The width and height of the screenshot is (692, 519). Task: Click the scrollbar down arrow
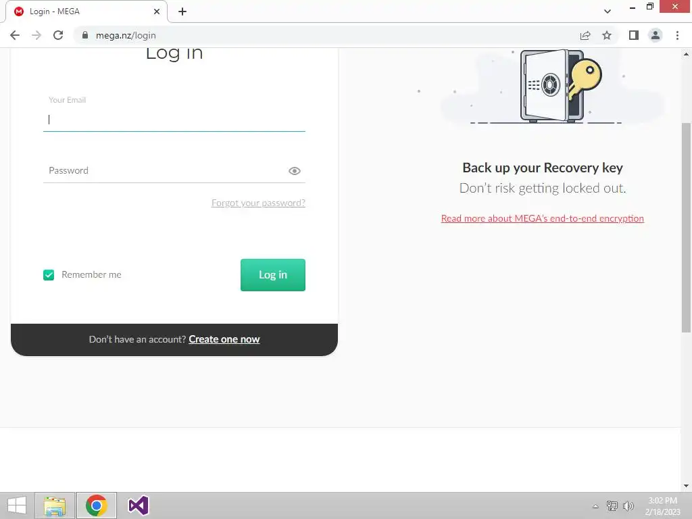686,486
